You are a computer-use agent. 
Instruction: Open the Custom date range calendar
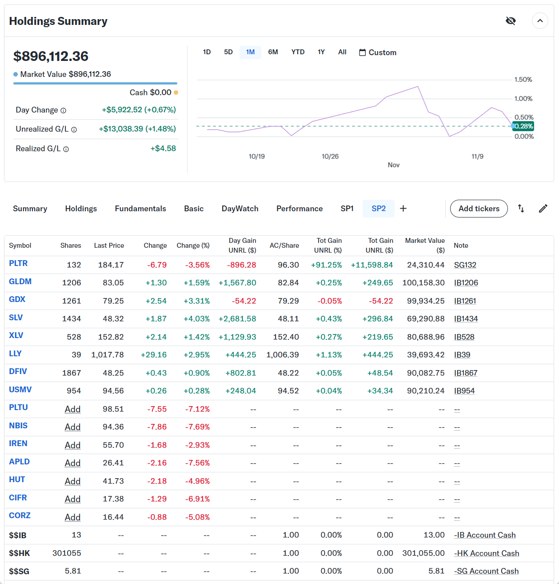click(x=378, y=52)
